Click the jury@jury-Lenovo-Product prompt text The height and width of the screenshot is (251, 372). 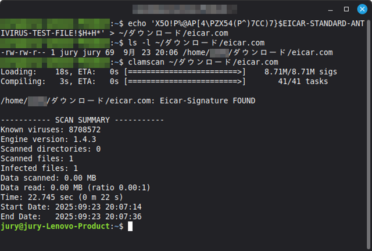click(x=55, y=226)
